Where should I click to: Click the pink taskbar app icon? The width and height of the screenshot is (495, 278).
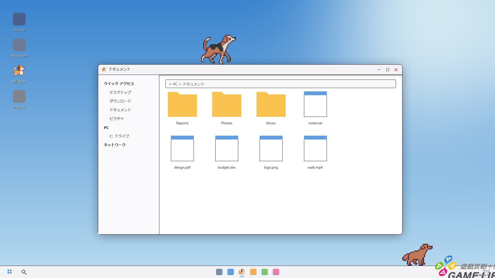276,272
